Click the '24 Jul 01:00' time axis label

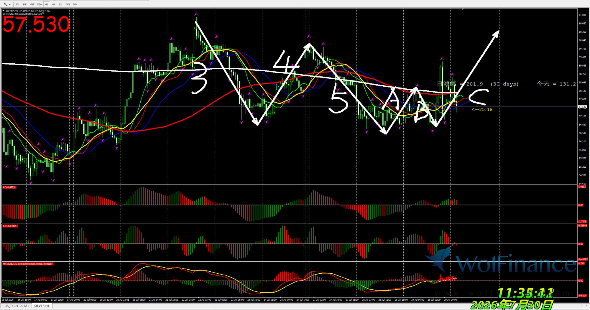(270, 299)
